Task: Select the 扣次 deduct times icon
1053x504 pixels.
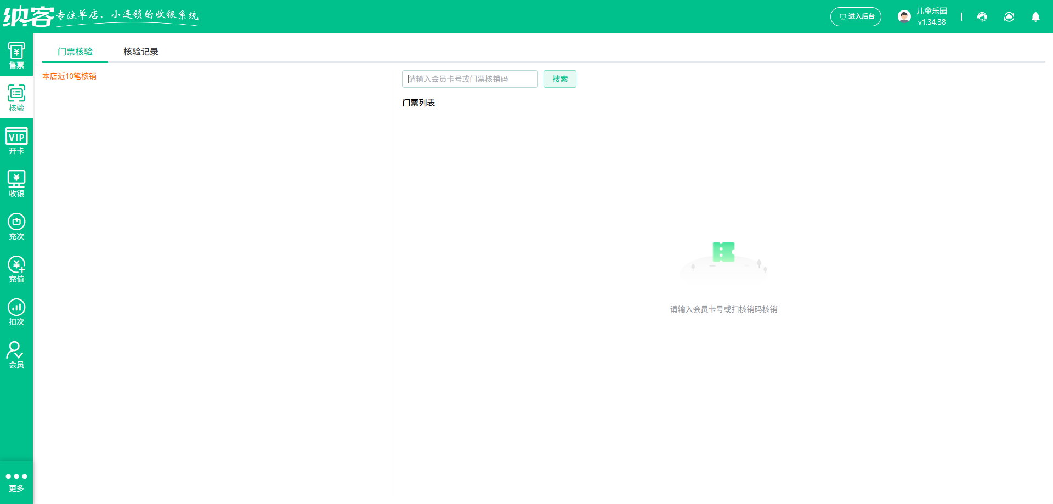Action: [x=16, y=312]
